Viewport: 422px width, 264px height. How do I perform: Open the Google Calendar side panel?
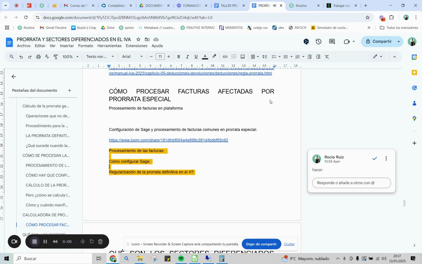tap(414, 57)
